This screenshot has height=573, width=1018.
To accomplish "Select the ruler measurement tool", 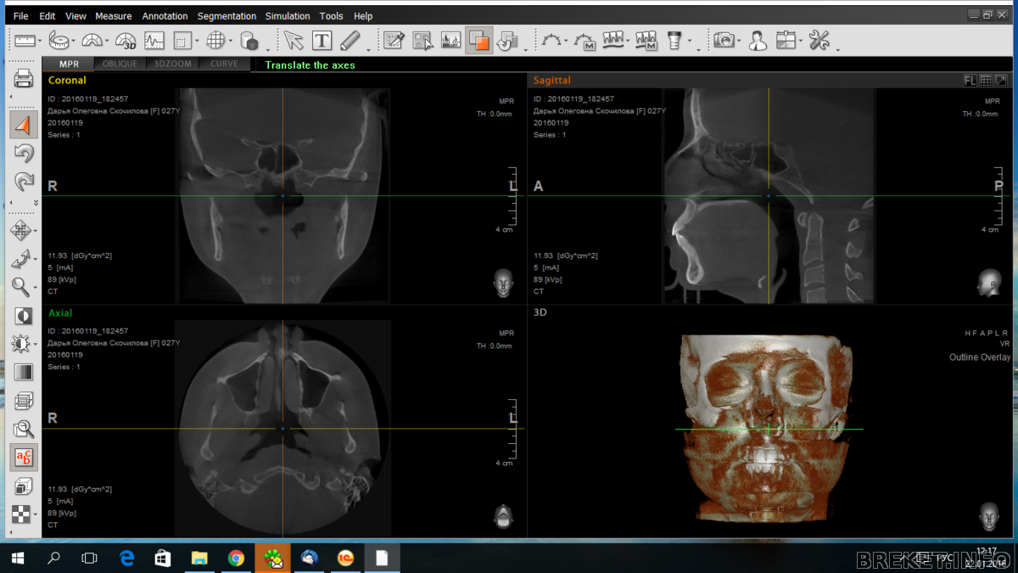I will tap(24, 40).
